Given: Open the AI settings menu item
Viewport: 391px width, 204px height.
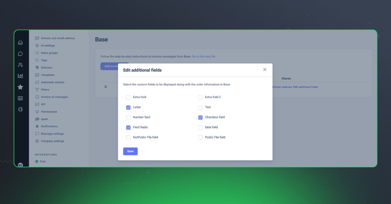Looking at the screenshot, I should pos(48,46).
